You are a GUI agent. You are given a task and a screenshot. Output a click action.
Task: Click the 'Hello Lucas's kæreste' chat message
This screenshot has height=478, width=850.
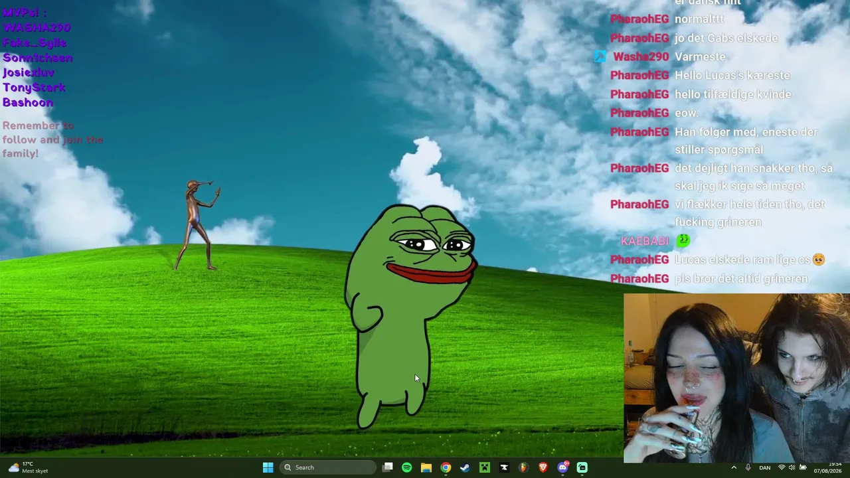[732, 76]
